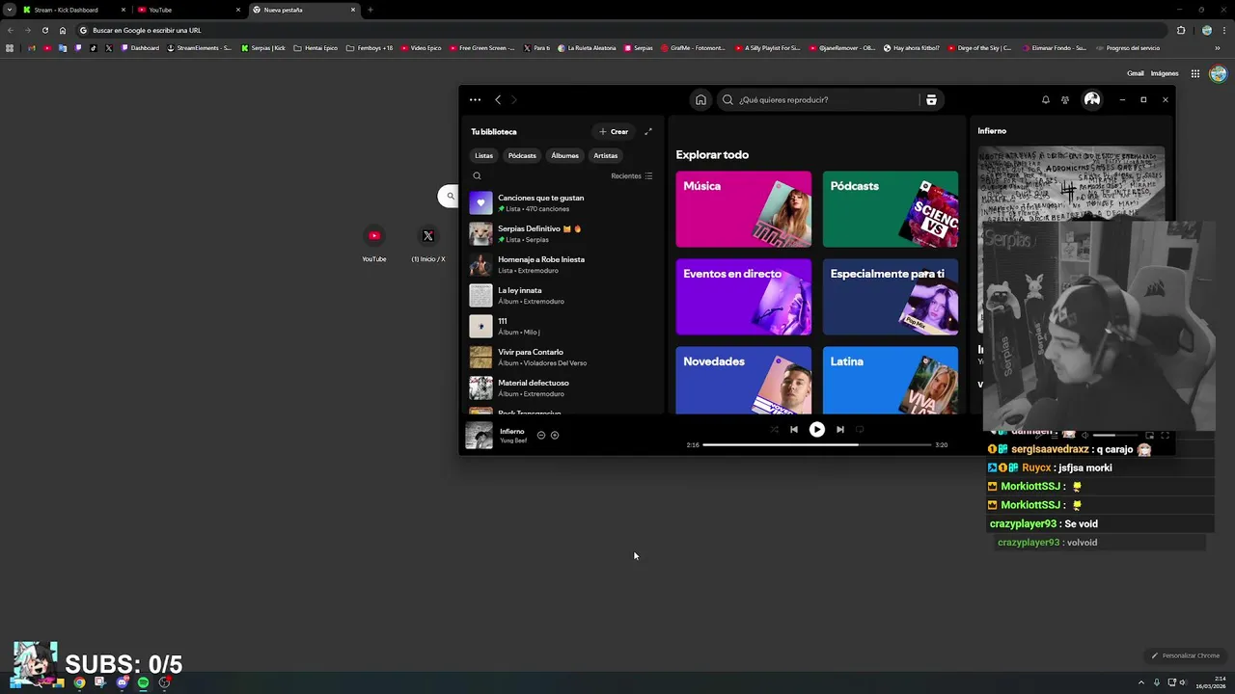This screenshot has width=1235, height=694.
Task: Open Canciones que te gustan playlist
Action: [x=563, y=202]
